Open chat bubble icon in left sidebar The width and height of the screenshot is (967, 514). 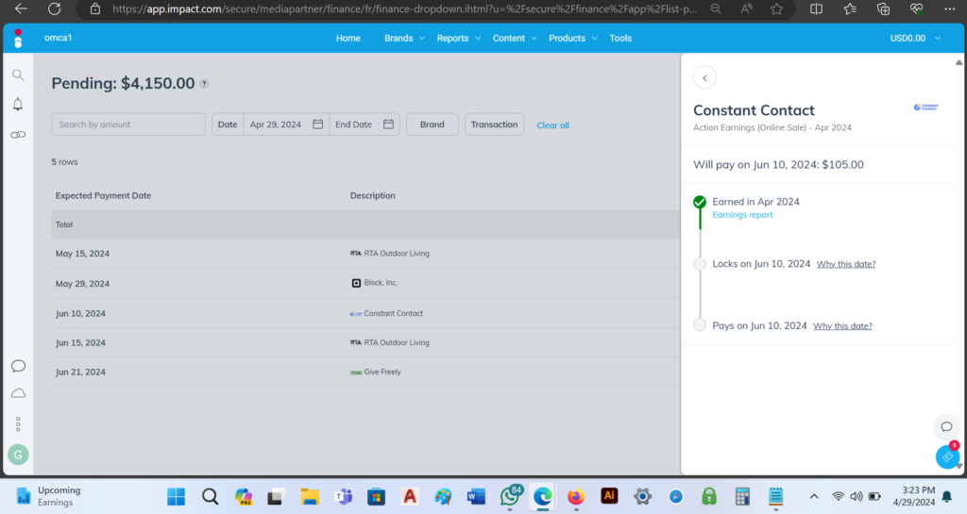point(18,366)
